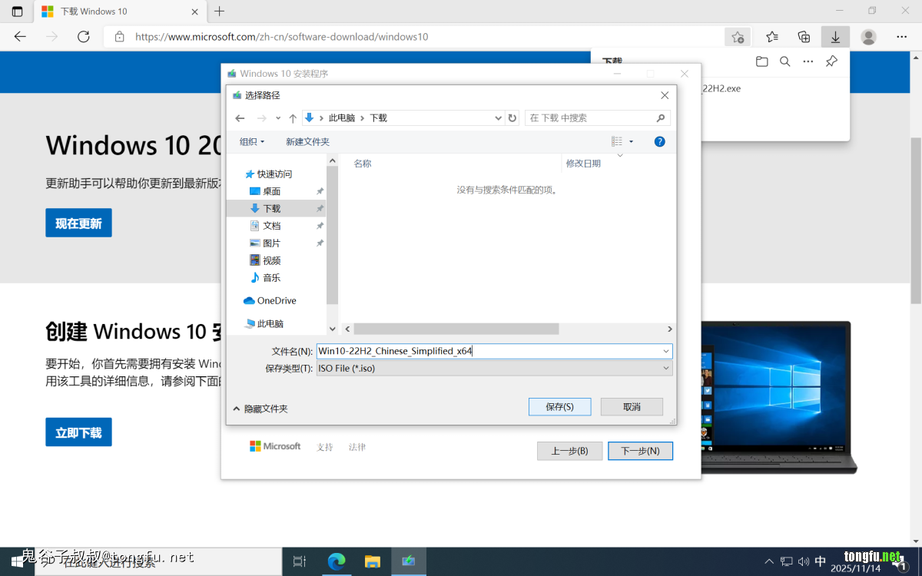Open the 组织 menu

click(251, 142)
